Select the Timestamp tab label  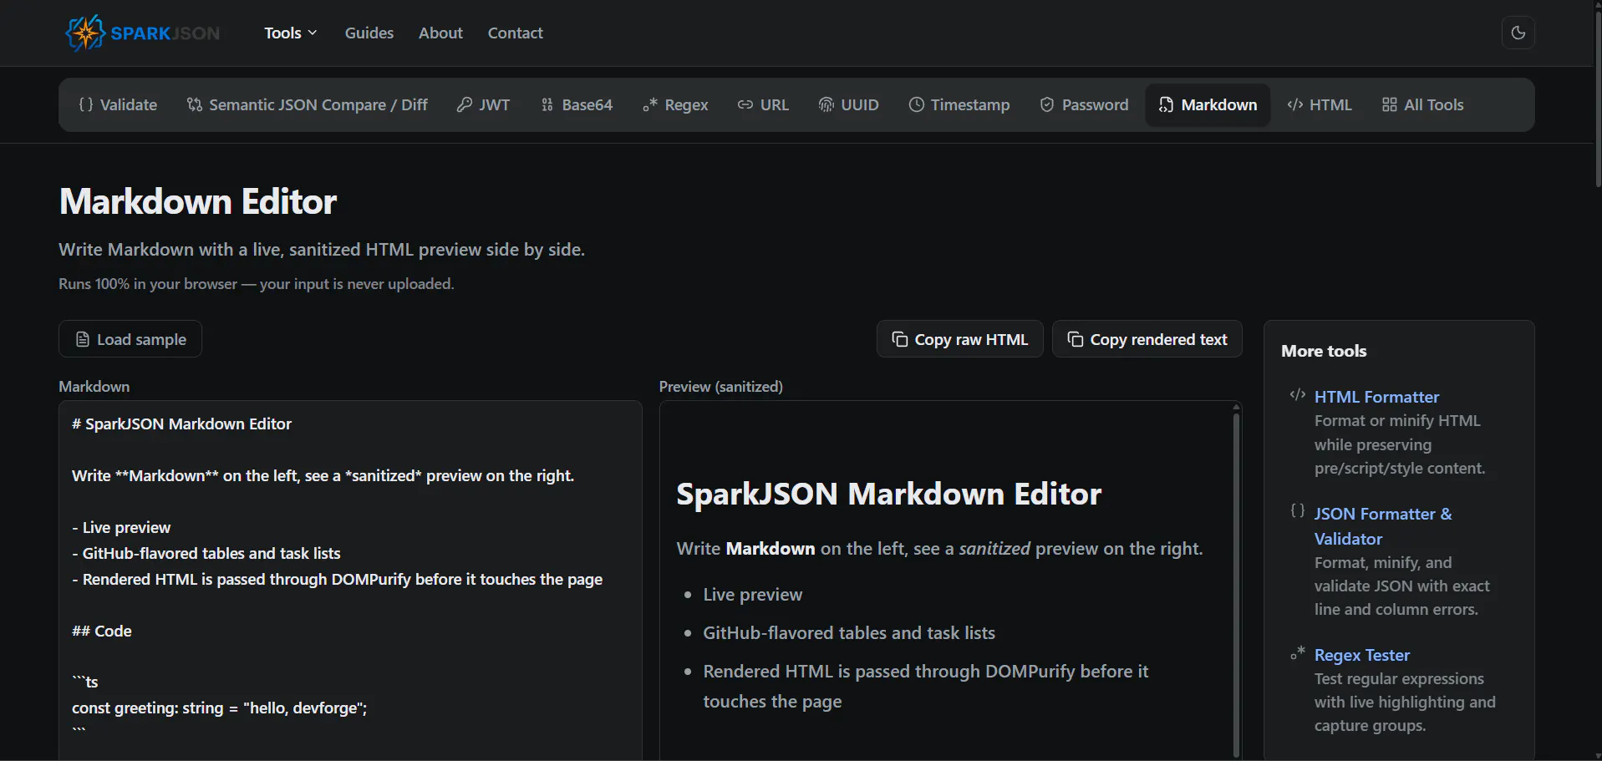(970, 104)
